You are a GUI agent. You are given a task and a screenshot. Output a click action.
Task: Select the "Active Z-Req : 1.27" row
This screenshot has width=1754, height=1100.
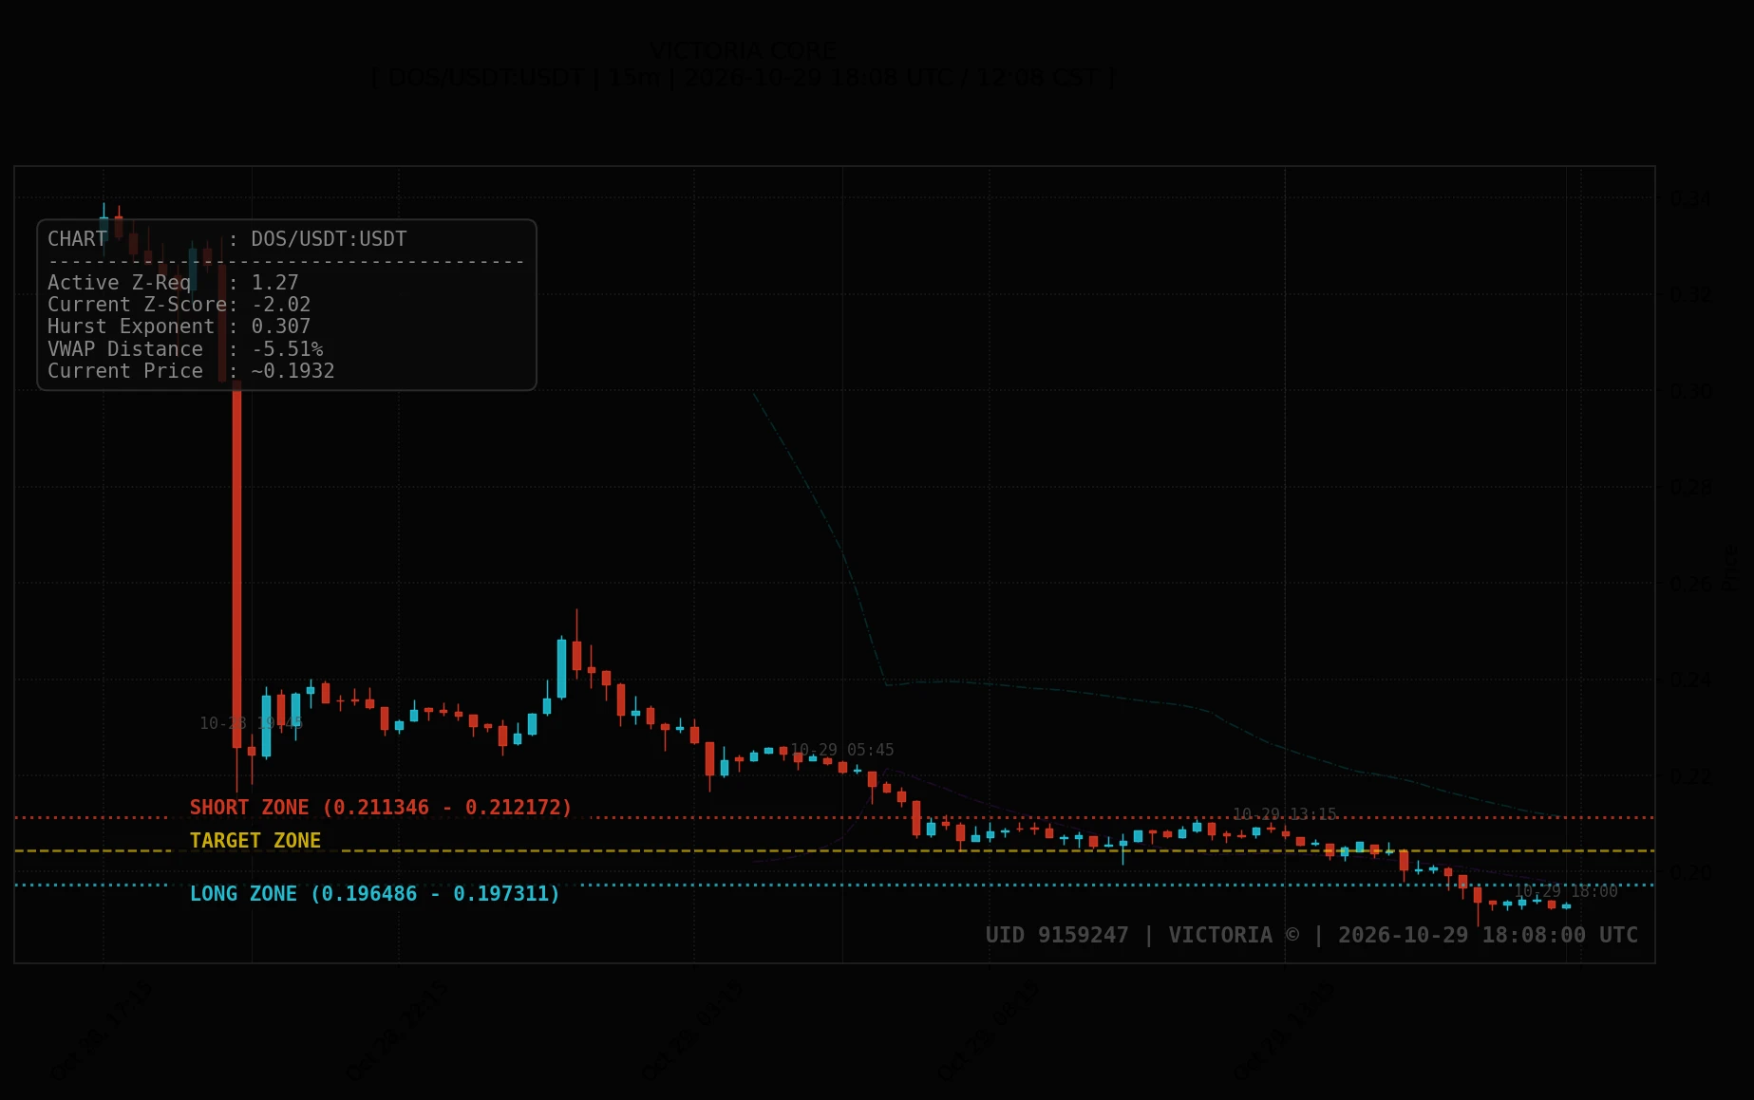[x=173, y=283]
